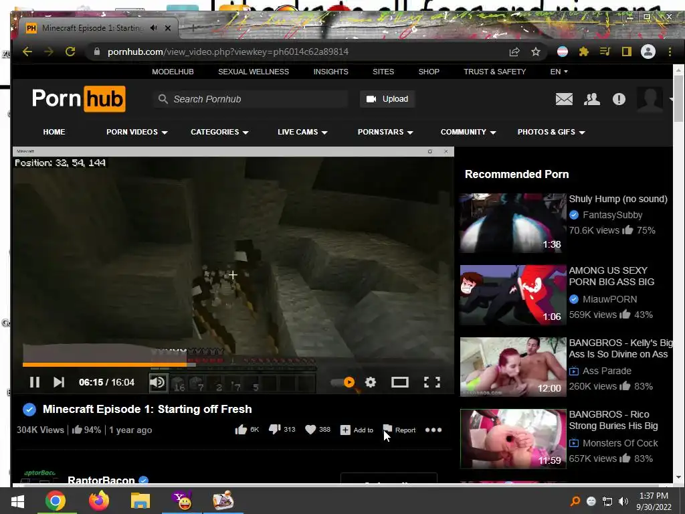Open the MiauwPORN channel link
Viewport: 685px width, 514px height.
609,299
